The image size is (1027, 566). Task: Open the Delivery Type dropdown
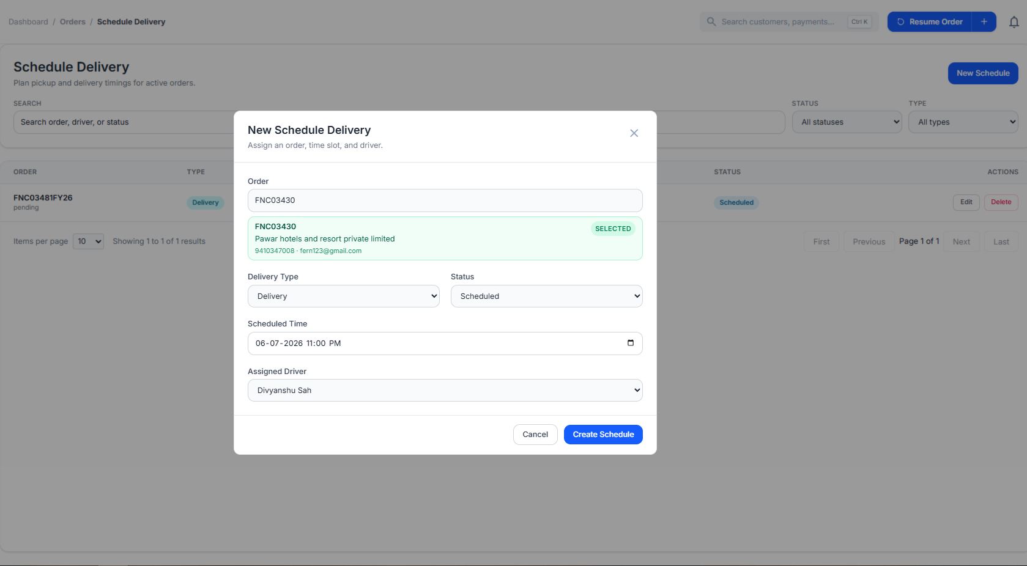tap(343, 296)
